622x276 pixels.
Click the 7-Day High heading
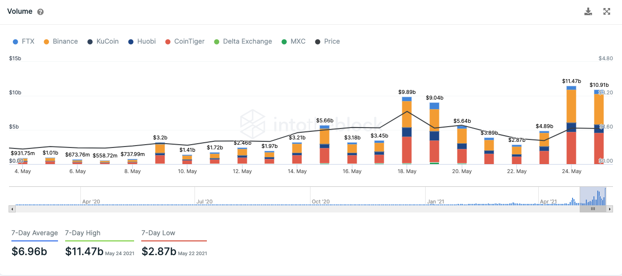(x=83, y=233)
